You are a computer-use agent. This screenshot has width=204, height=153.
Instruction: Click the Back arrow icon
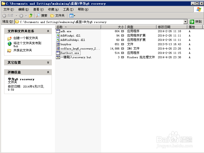pos(4,16)
